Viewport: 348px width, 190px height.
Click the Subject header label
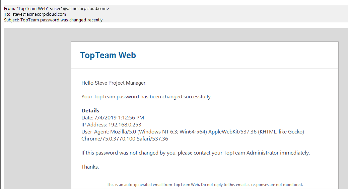click(11, 20)
